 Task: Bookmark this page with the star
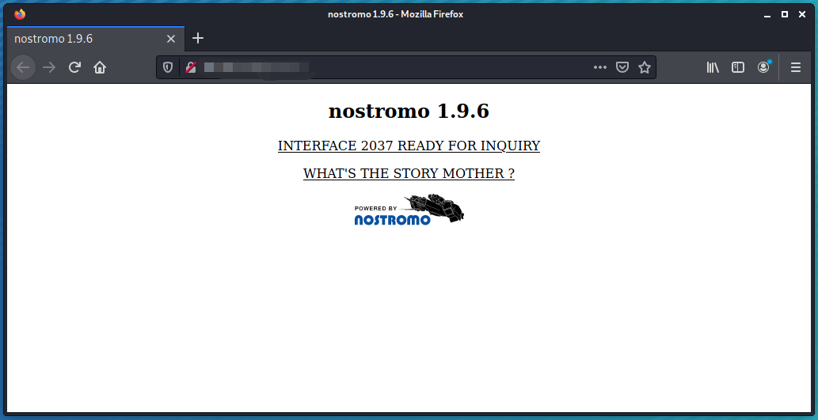(x=645, y=67)
